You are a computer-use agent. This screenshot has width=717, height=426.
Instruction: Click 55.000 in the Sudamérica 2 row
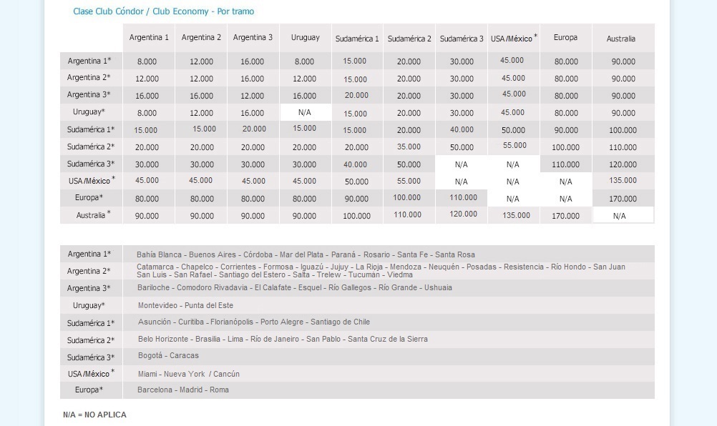click(x=514, y=145)
